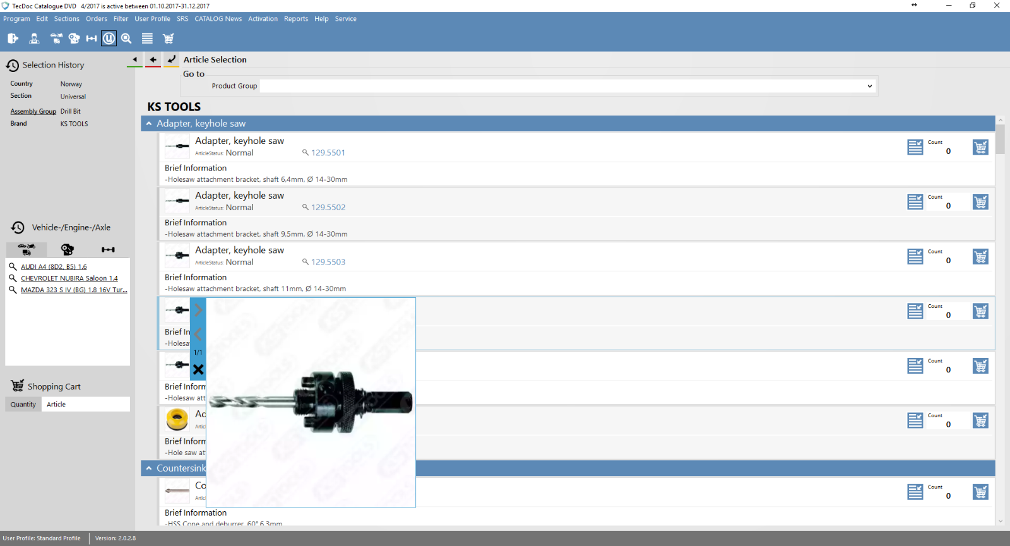Click the Assembly Group link
The width and height of the screenshot is (1010, 546).
[x=33, y=112]
